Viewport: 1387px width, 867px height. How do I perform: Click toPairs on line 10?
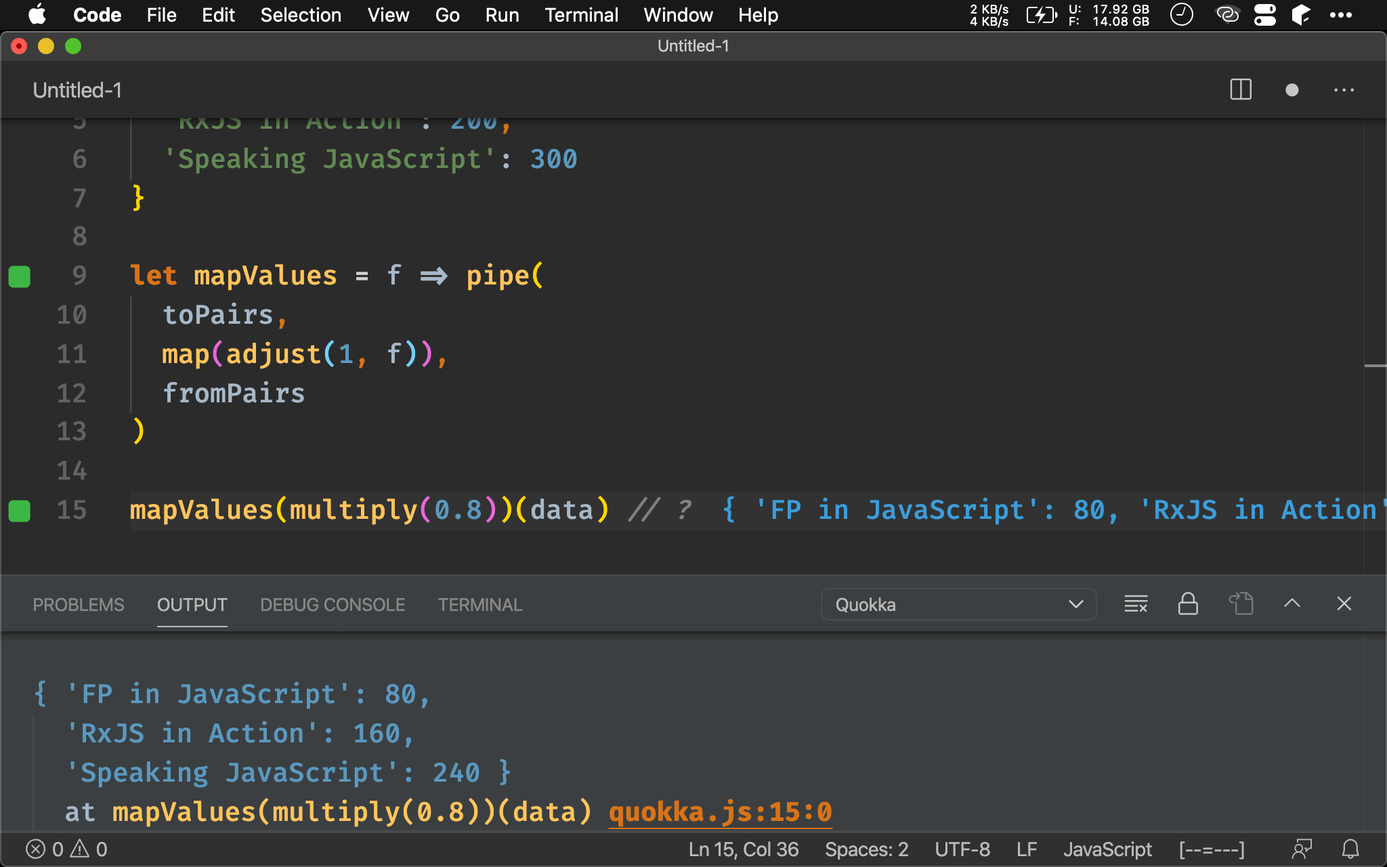click(x=218, y=315)
